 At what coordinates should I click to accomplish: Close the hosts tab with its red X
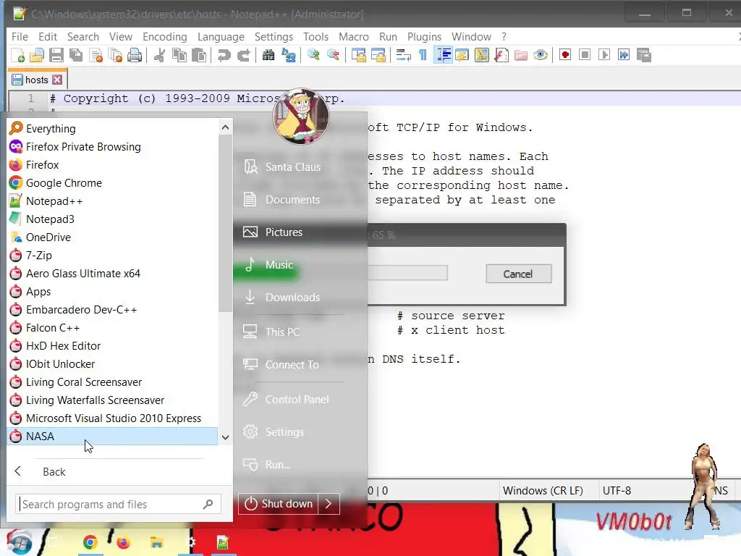[57, 80]
